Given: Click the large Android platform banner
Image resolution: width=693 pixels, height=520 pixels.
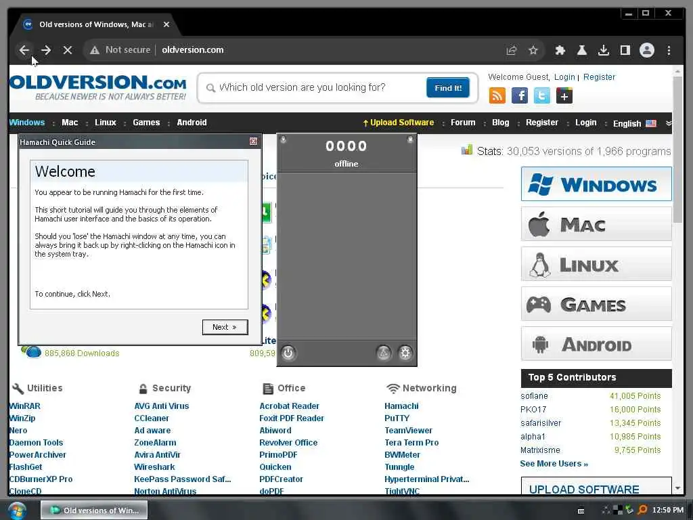Looking at the screenshot, I should coord(596,343).
